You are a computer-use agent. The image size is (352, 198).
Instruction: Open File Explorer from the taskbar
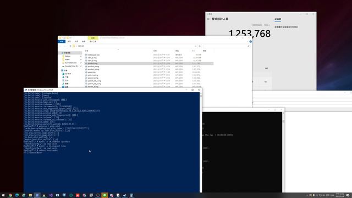tap(30, 195)
